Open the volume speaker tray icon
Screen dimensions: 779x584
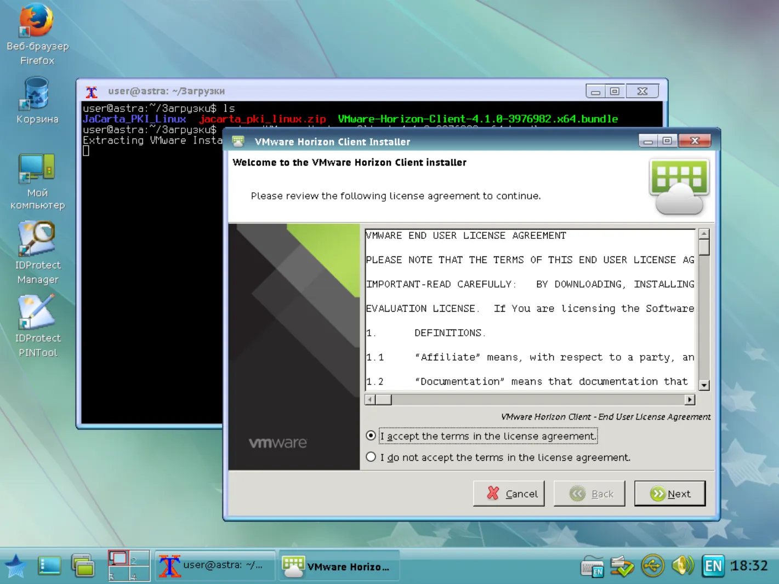[683, 566]
